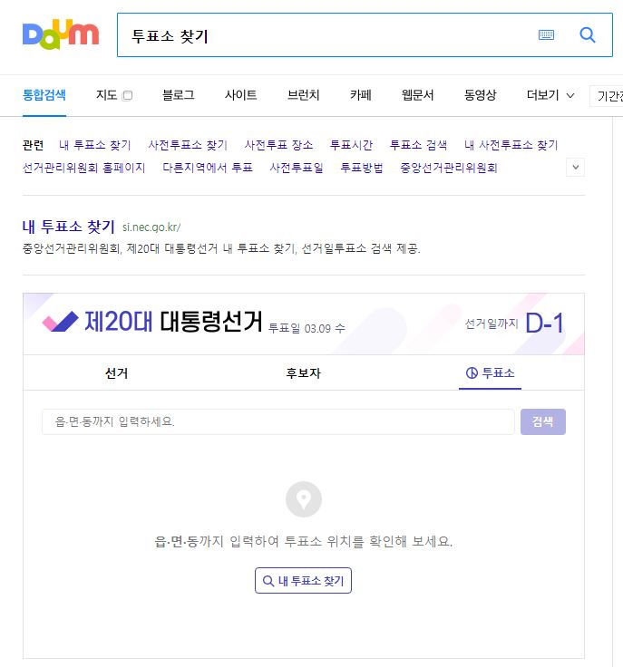
Task: Click the outlined 내 투표소 찾기 button
Action: [x=304, y=580]
